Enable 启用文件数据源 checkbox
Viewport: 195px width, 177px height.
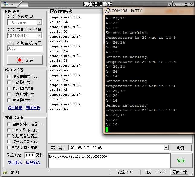[x=9, y=124]
